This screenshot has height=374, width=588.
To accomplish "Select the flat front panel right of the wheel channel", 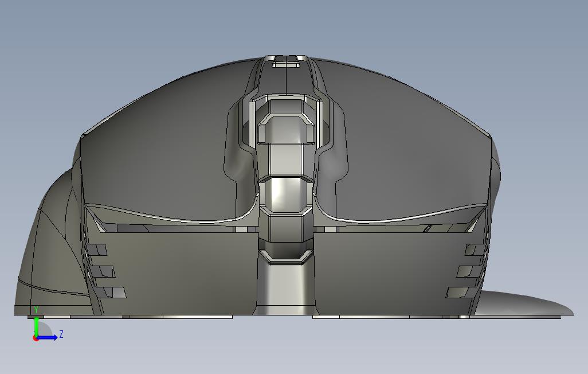I will tap(394, 272).
